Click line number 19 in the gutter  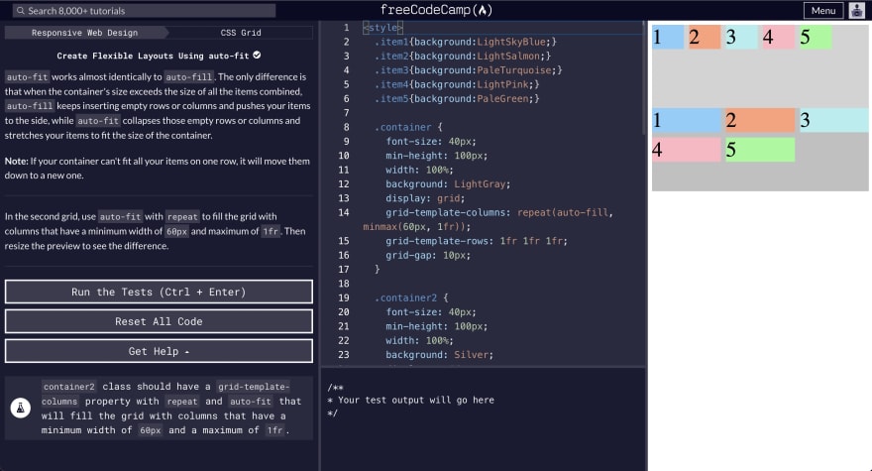[x=344, y=297]
